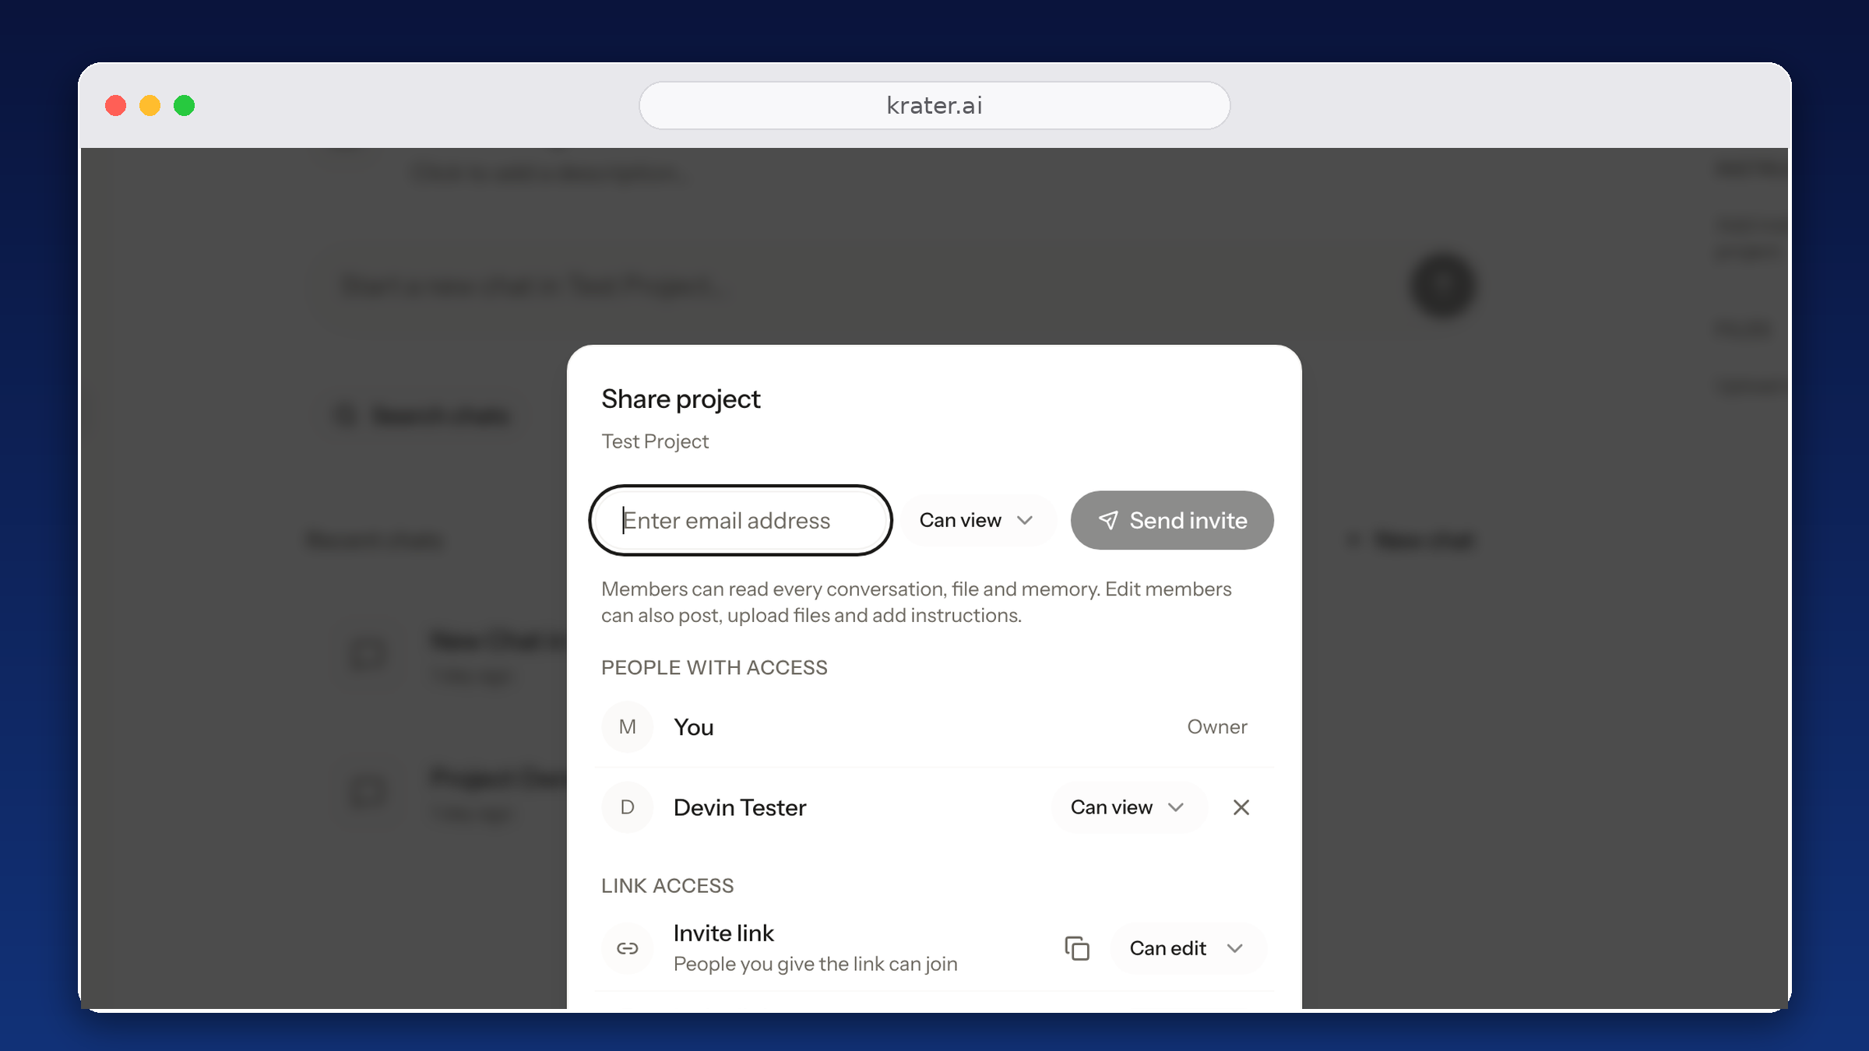Click the D avatar for Devin Tester

[628, 807]
